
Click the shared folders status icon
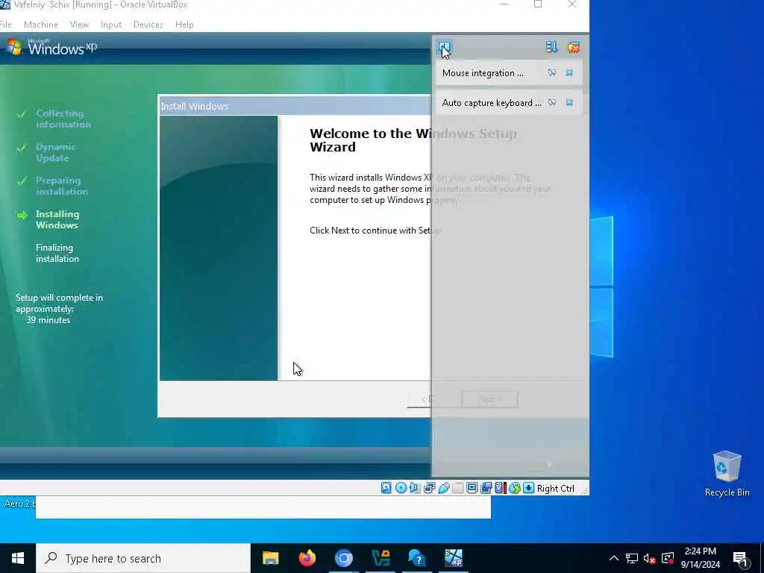(457, 488)
